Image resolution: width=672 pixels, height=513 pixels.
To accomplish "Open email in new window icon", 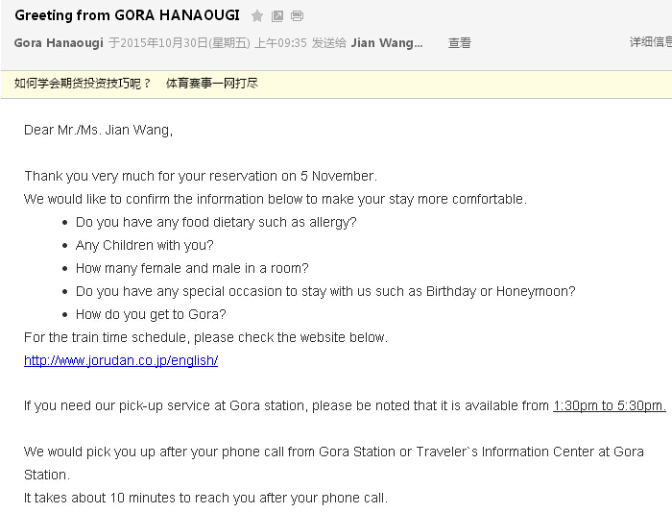I will 277,16.
